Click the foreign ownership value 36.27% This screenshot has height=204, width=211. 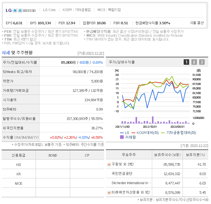click(97, 128)
